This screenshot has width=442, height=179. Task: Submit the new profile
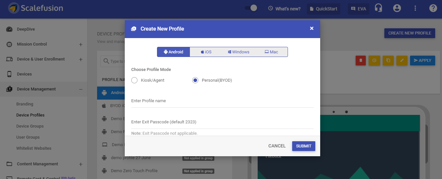click(x=304, y=146)
